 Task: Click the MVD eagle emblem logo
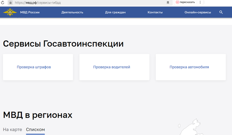[x=10, y=12]
